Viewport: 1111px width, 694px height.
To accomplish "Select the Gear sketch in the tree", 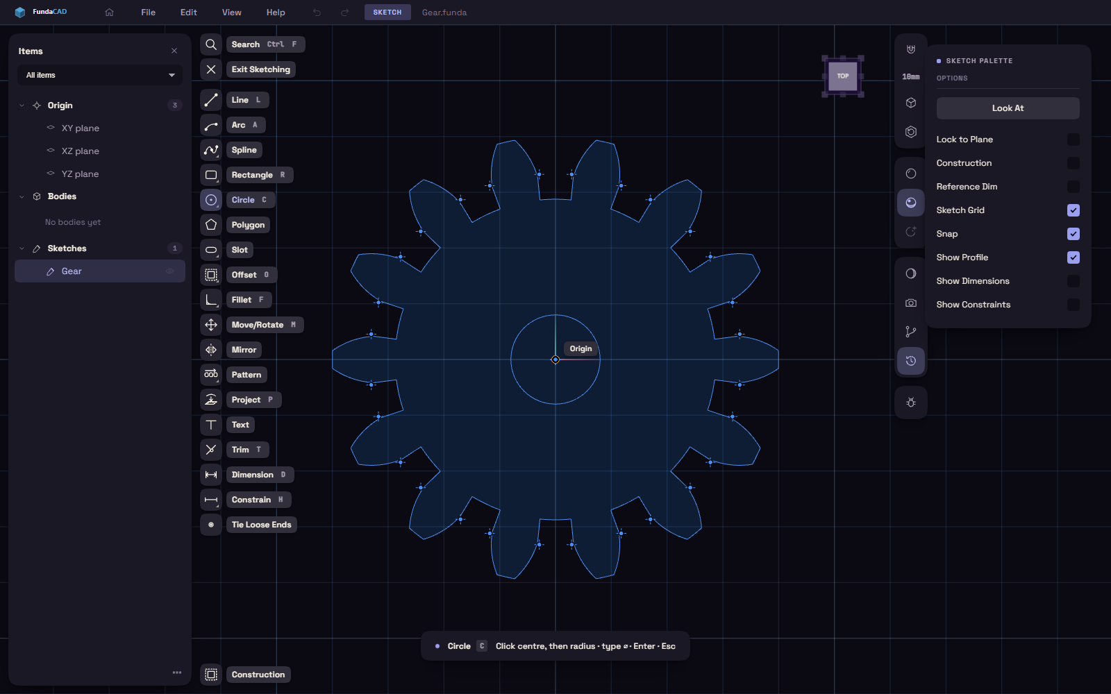I will [x=100, y=271].
